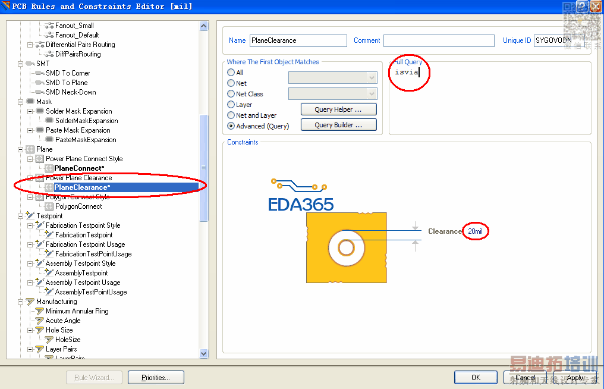Collapse the Plane tree node
This screenshot has width=604, height=389.
click(x=20, y=149)
